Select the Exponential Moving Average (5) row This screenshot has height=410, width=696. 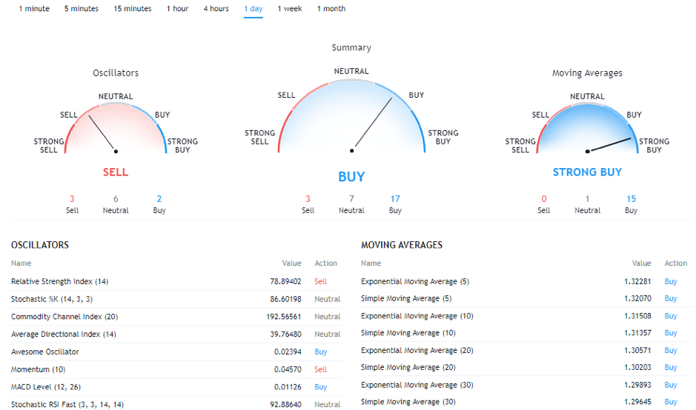click(415, 282)
